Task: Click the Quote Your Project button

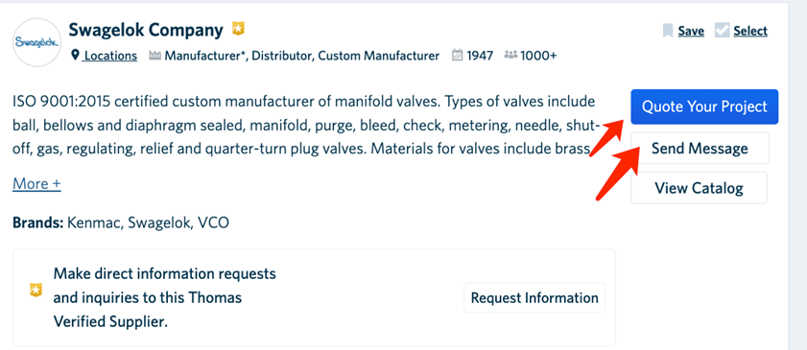Action: pos(704,106)
